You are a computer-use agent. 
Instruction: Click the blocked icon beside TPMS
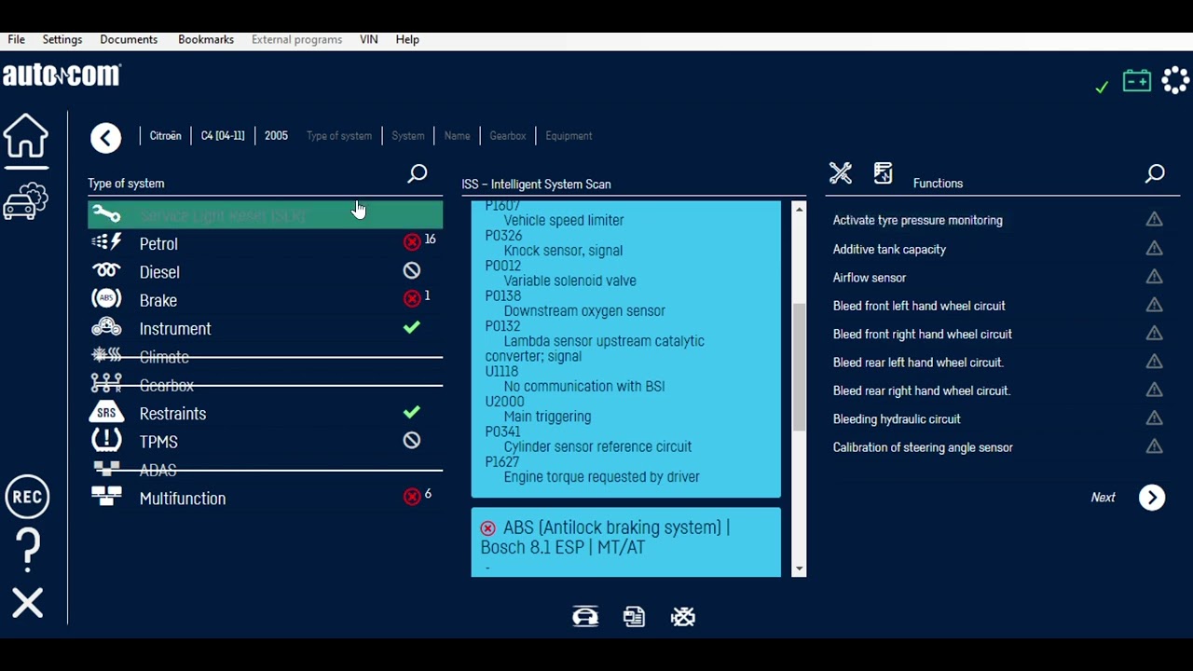click(x=412, y=440)
